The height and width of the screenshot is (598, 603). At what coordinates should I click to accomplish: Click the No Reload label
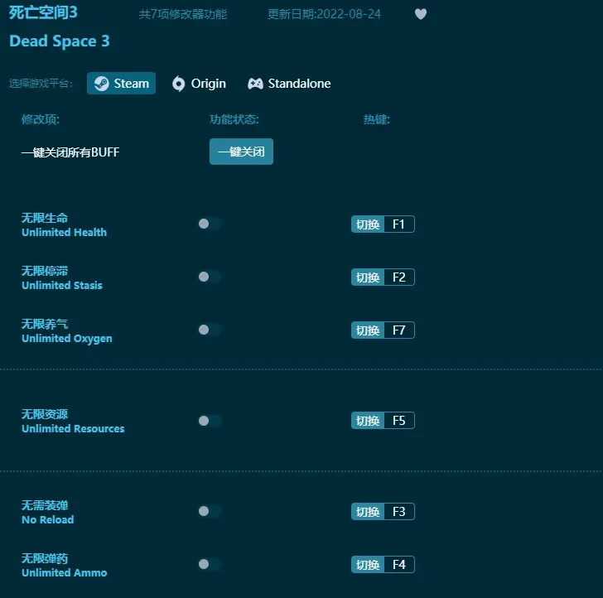point(48,520)
